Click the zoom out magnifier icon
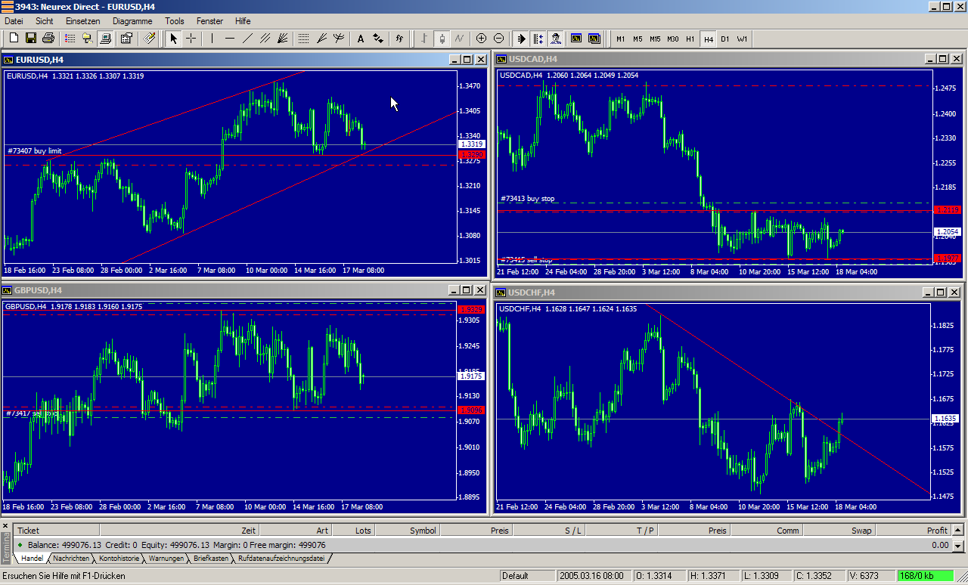Image resolution: width=968 pixels, height=585 pixels. pos(499,39)
